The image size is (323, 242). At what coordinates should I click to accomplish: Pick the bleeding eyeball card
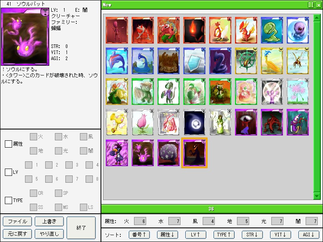point(246,122)
